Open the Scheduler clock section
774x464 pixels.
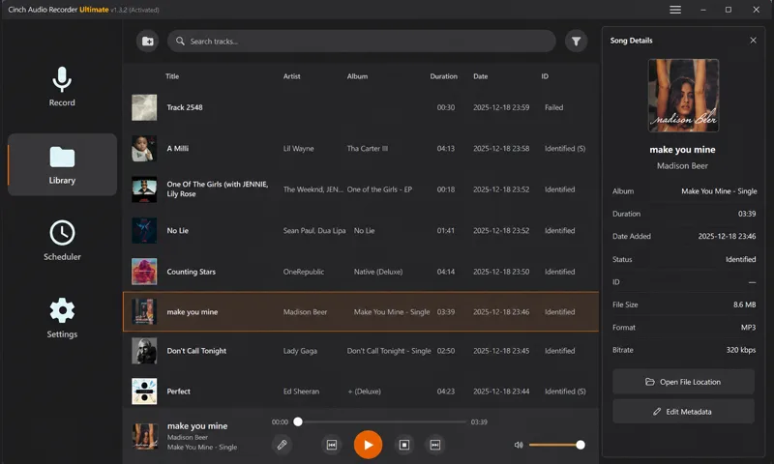(62, 241)
